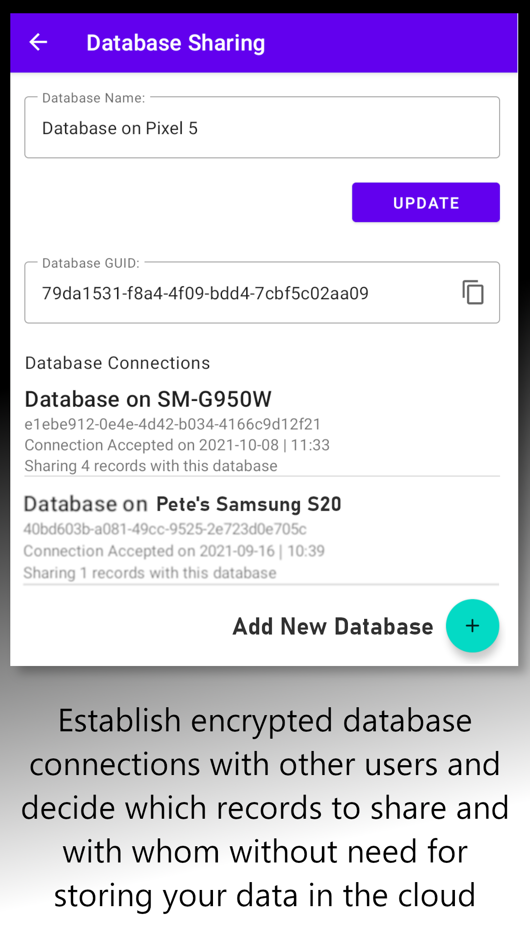Click 'Sharing 1 records with this database'
Image resolution: width=530 pixels, height=943 pixels.
[150, 573]
